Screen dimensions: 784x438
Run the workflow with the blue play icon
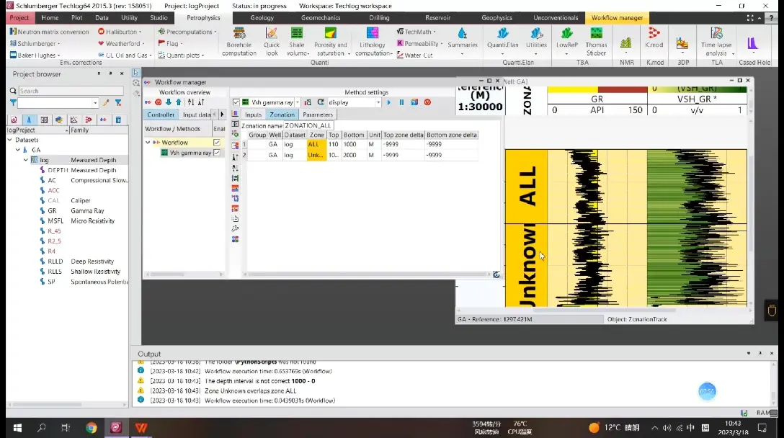click(389, 102)
